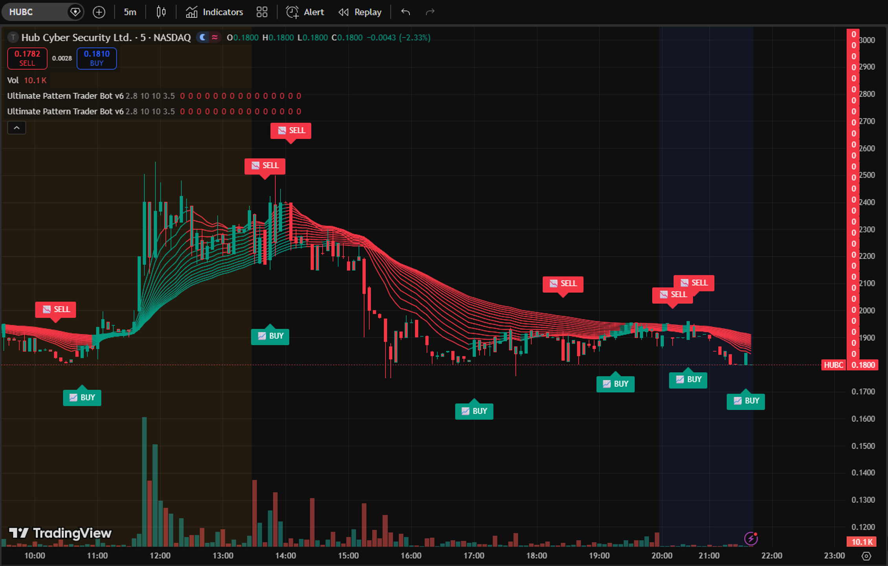Viewport: 888px width, 566px height.
Task: Add a comparison symbol with the plus icon
Action: 99,12
